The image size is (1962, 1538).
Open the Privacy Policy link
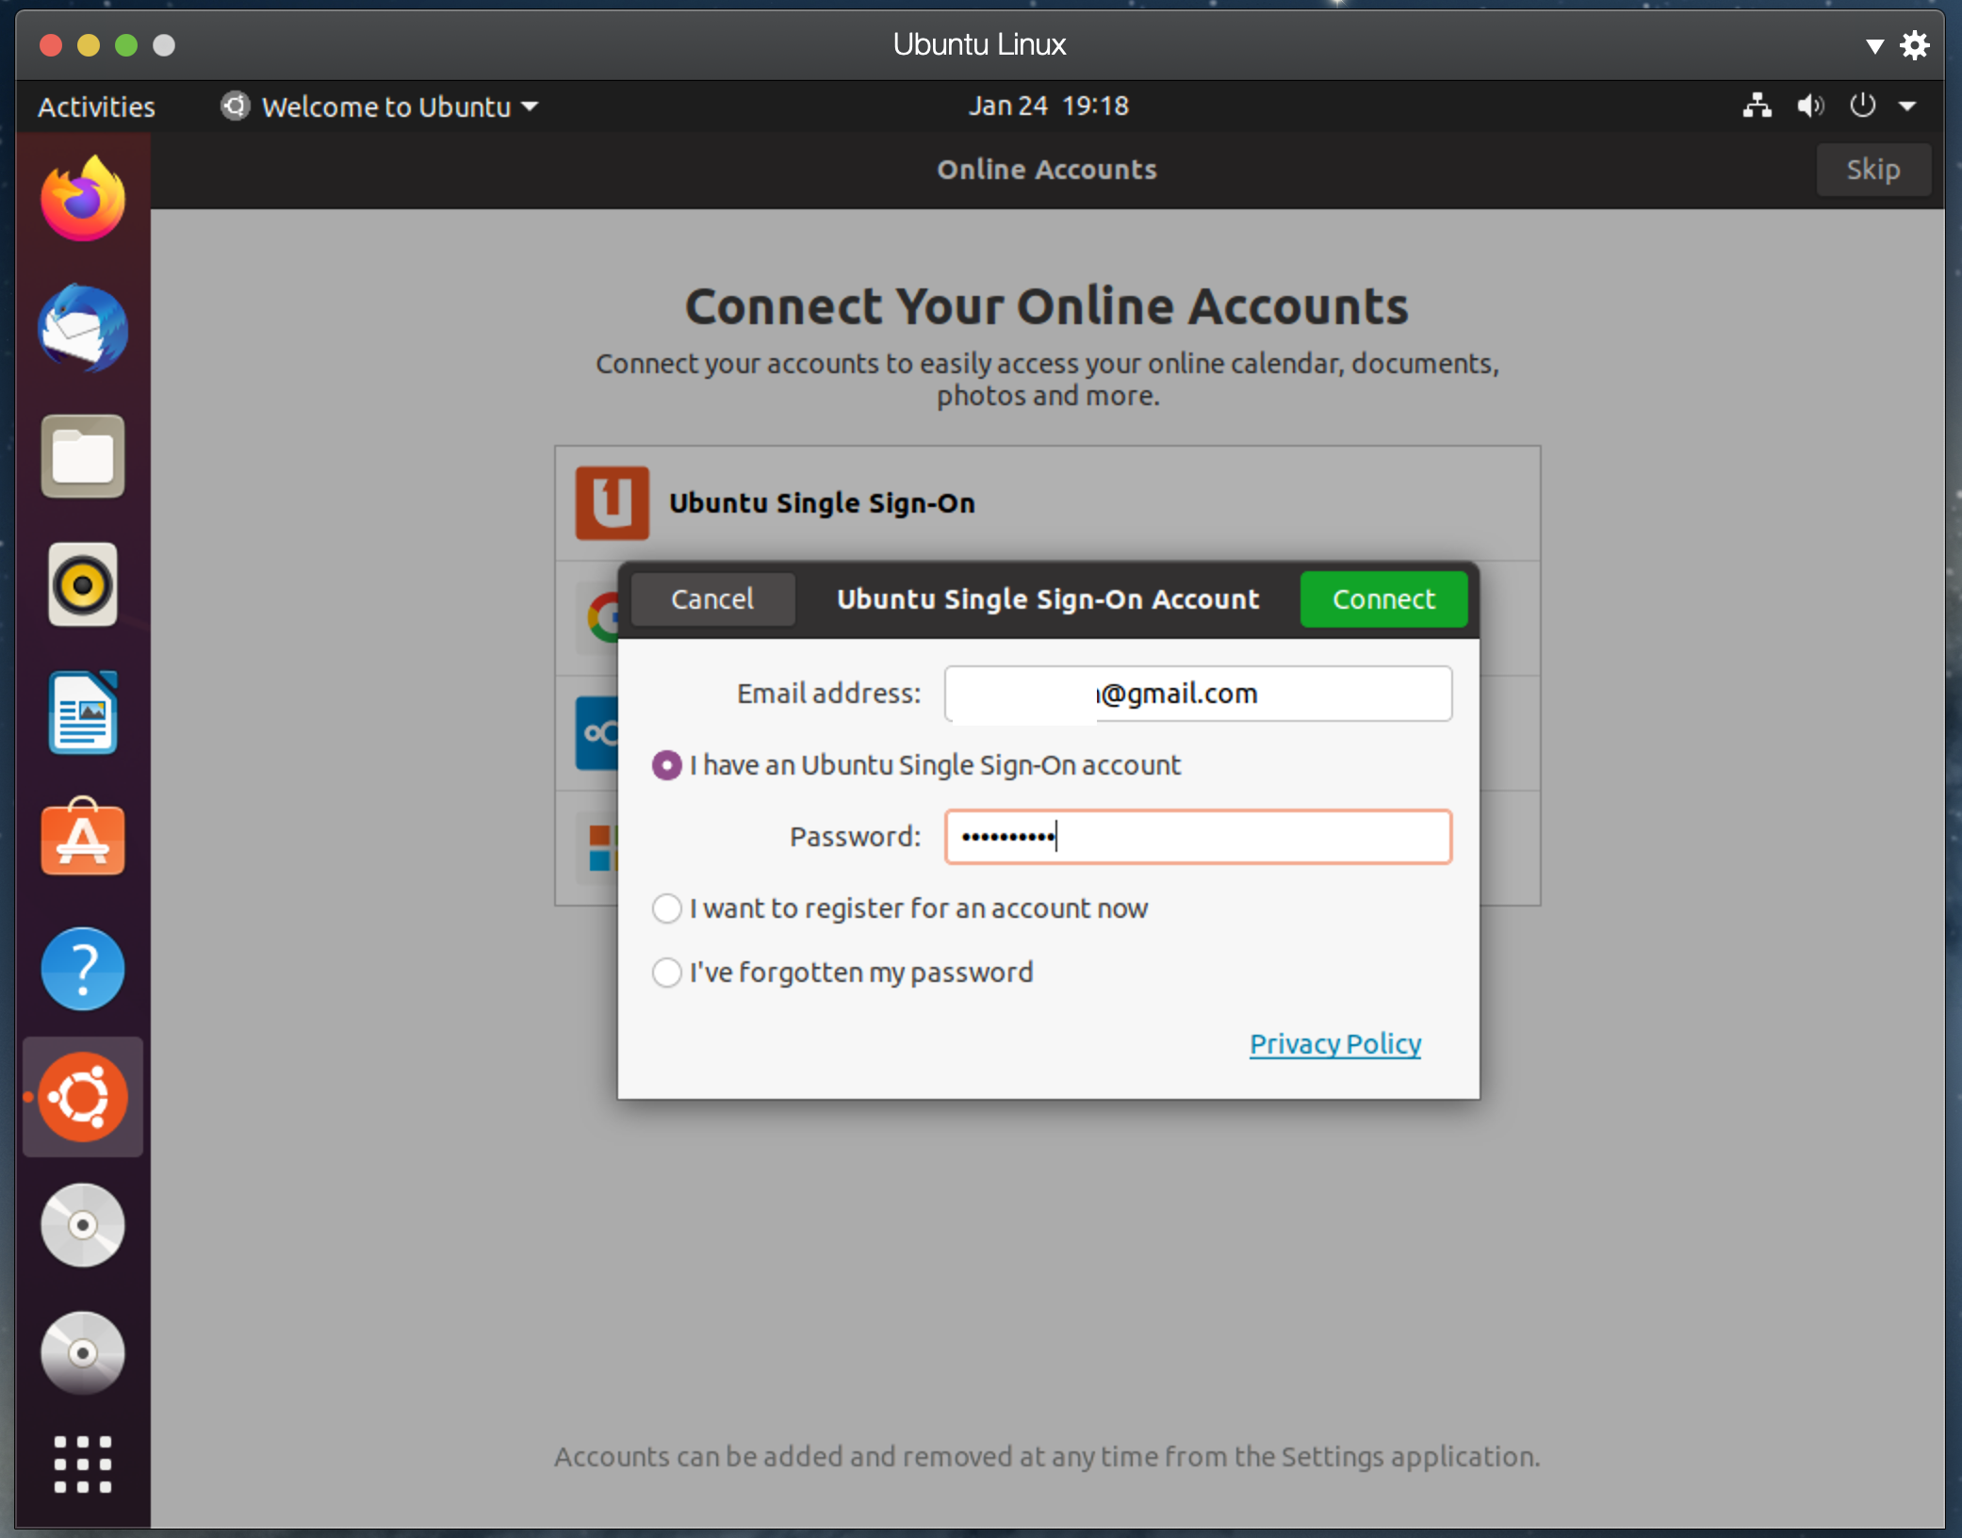[1334, 1044]
